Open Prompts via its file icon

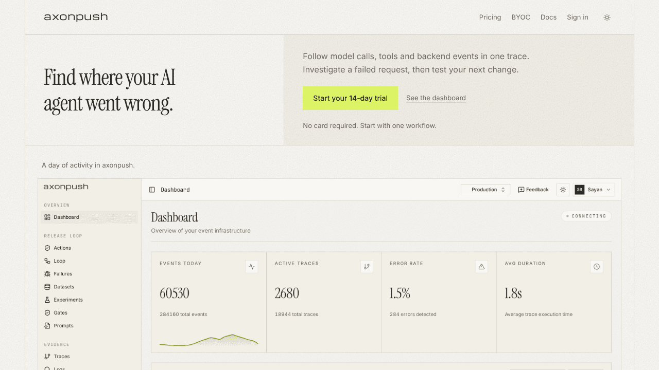pyautogui.click(x=47, y=325)
